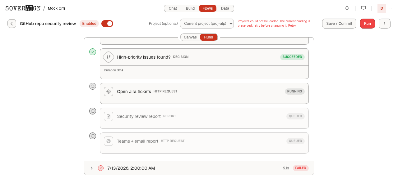The image size is (398, 179).
Task: Open the Project Current project dropdown
Action: pos(207,24)
